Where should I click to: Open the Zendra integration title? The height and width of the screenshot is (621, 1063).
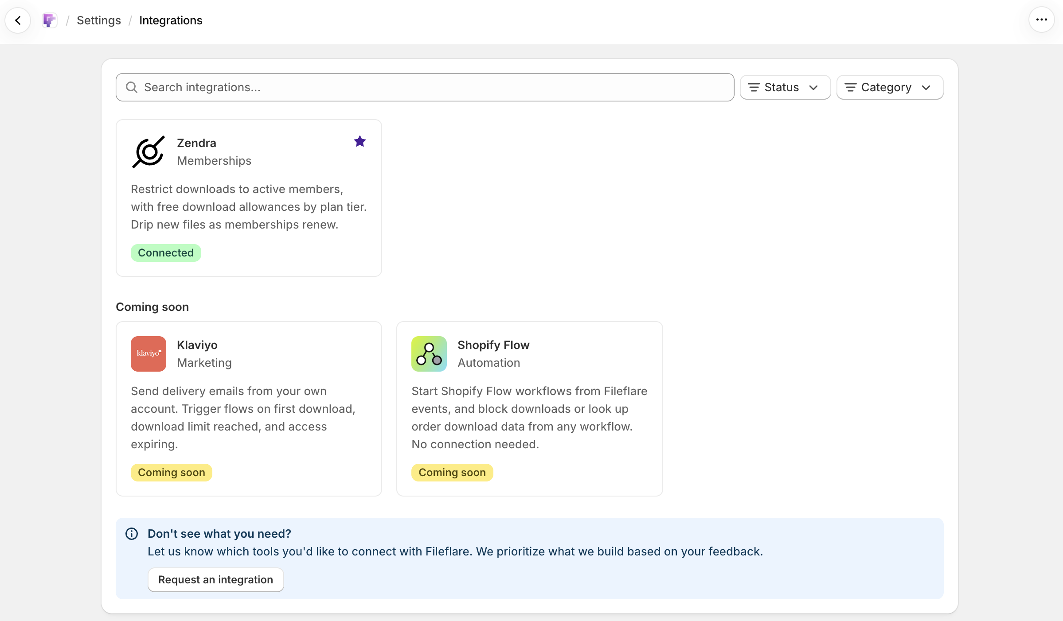197,143
